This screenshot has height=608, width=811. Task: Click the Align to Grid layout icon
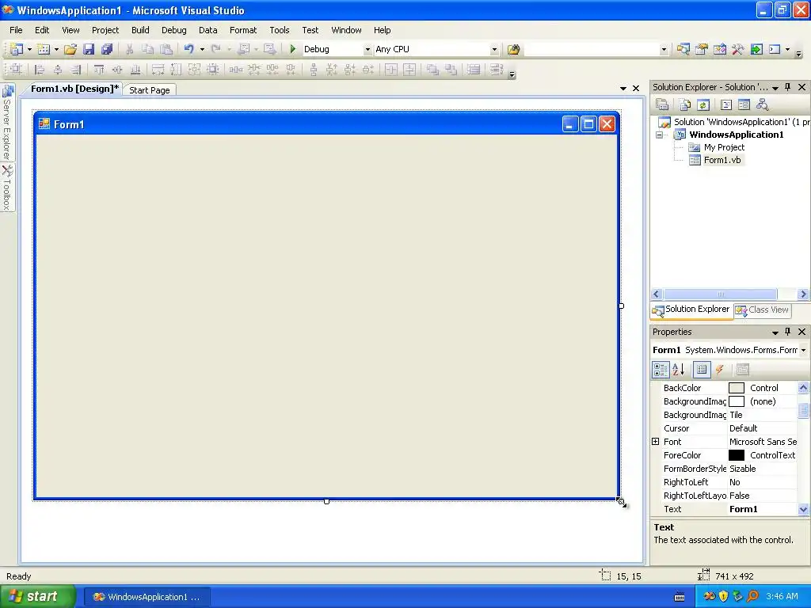[17, 70]
